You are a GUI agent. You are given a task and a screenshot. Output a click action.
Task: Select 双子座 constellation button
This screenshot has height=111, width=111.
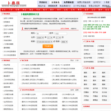105,88
